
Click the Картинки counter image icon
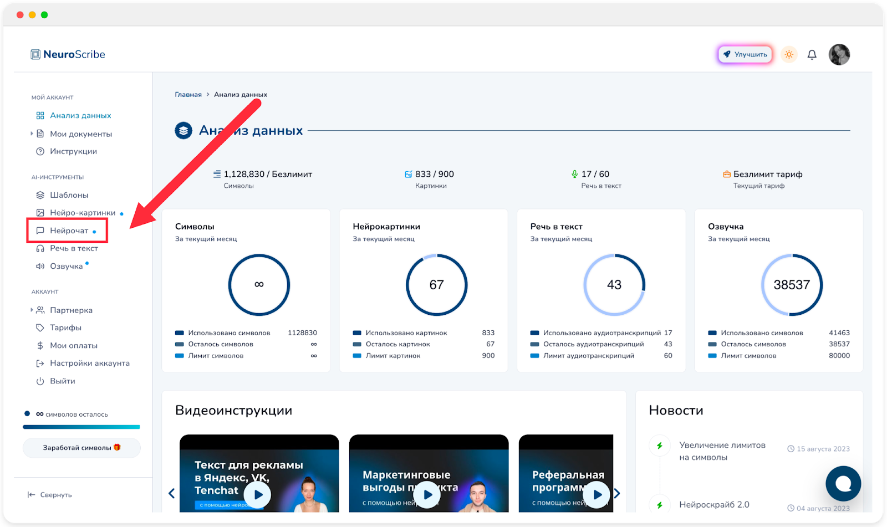click(x=409, y=174)
